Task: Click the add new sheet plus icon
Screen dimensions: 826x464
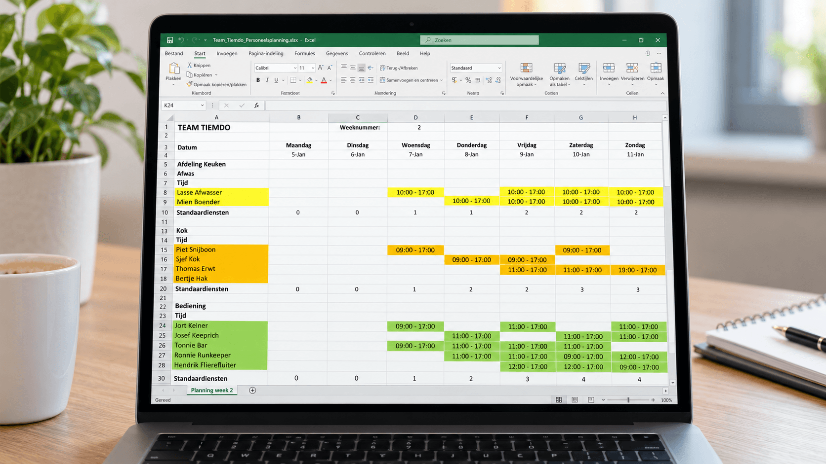Action: [252, 390]
